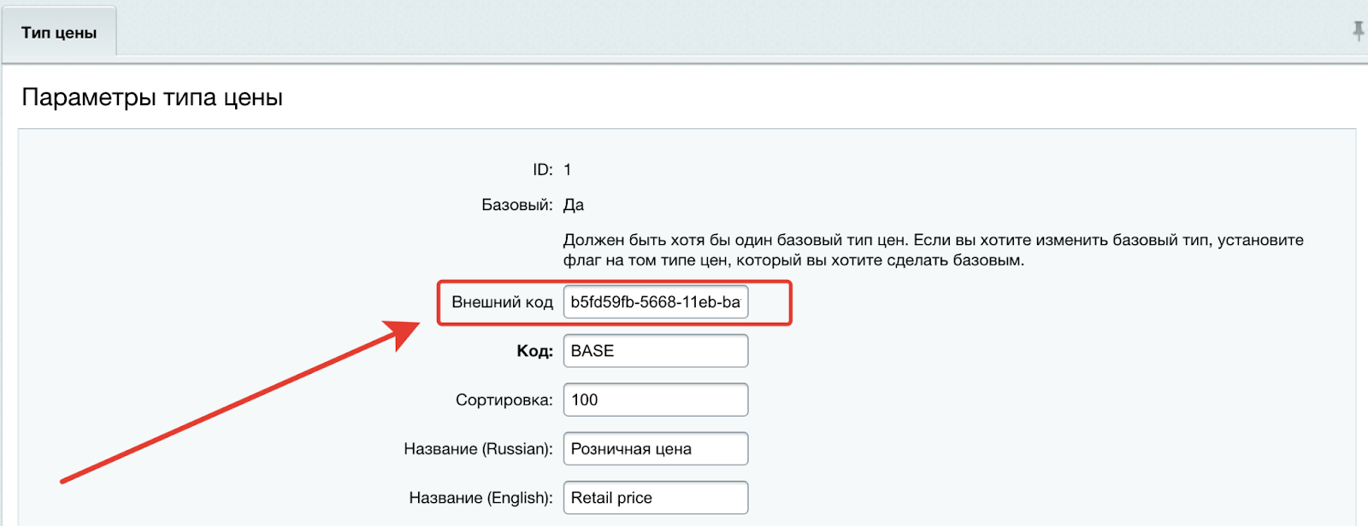This screenshot has width=1368, height=526.
Task: Pin the tab panel with the pushpin icon
Action: [1359, 32]
